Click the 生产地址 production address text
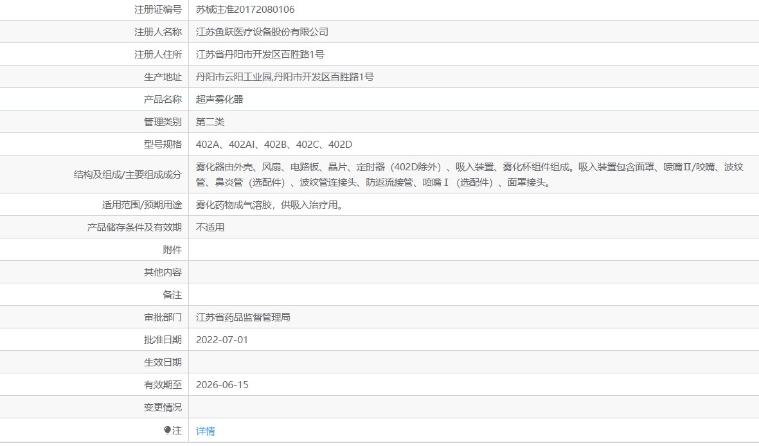The height and width of the screenshot is (446, 759). (285, 77)
